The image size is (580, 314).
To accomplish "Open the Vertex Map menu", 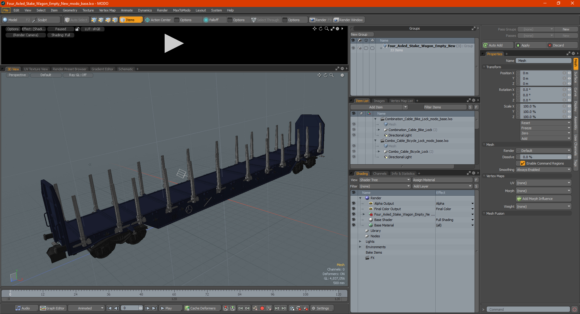I will (107, 10).
